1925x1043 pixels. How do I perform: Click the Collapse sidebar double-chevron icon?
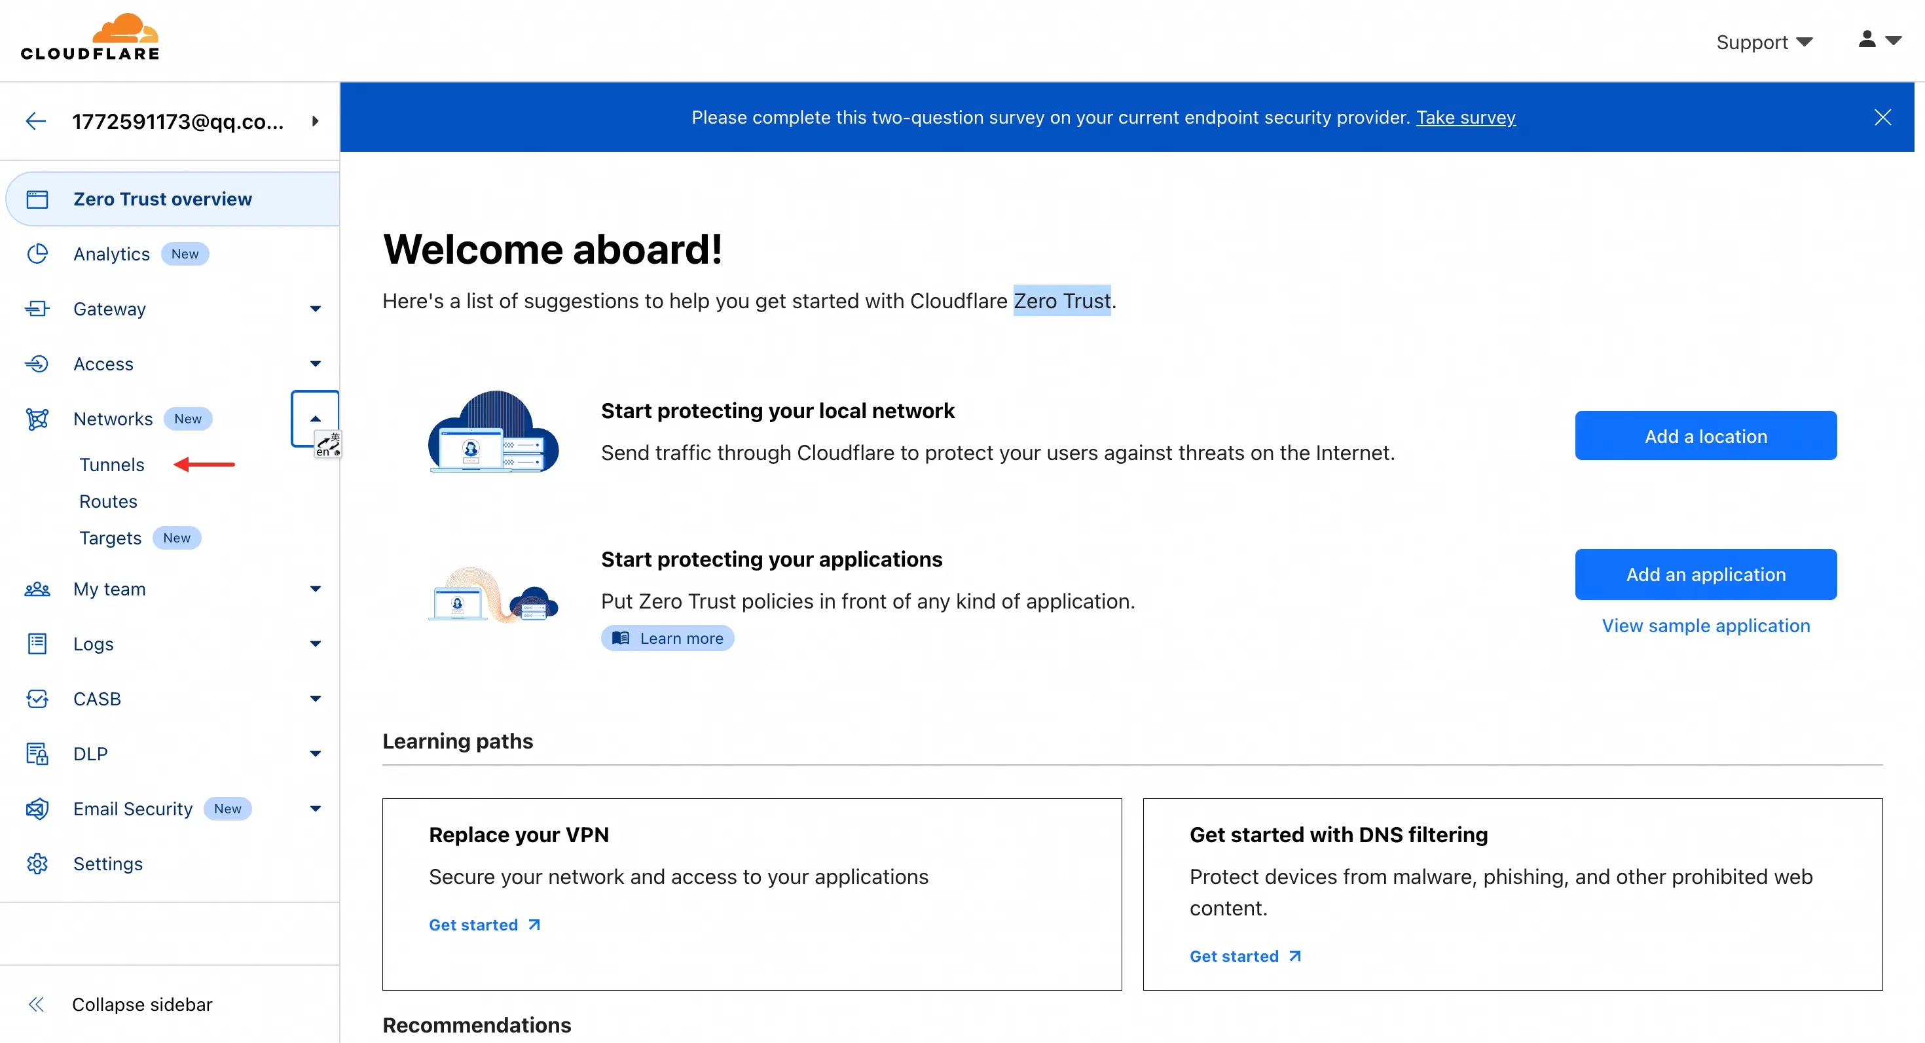pyautogui.click(x=36, y=1004)
